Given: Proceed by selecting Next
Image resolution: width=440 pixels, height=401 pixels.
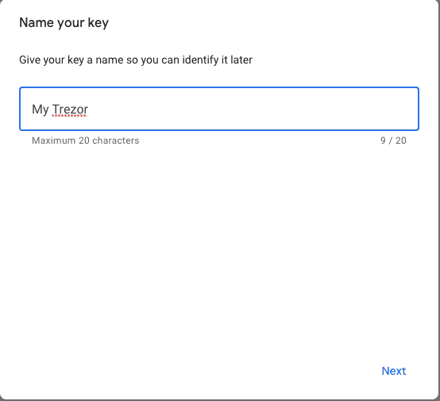Looking at the screenshot, I should [x=393, y=371].
